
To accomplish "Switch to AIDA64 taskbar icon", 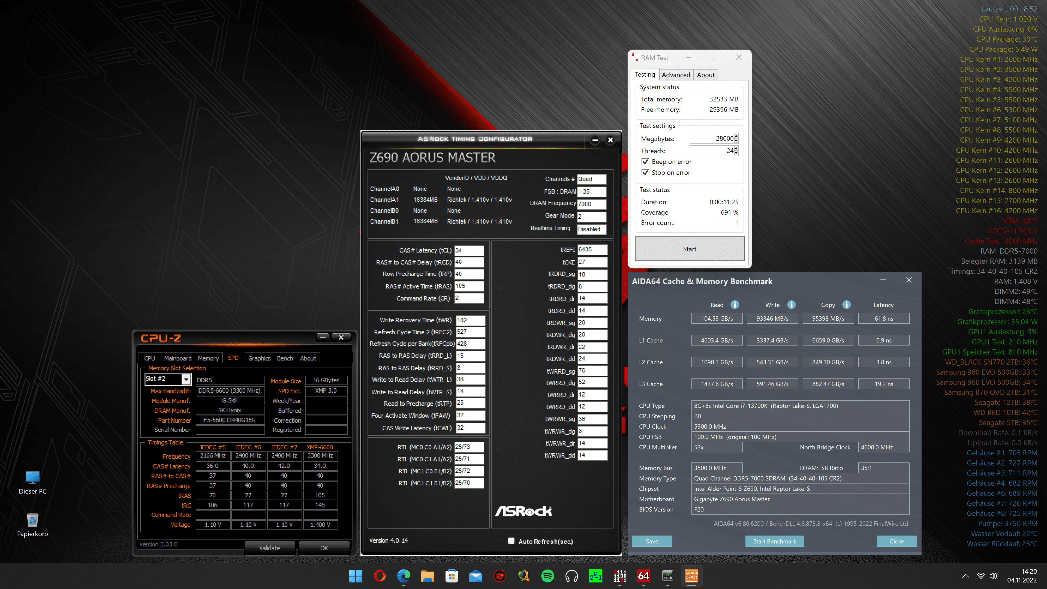I will tap(643, 576).
